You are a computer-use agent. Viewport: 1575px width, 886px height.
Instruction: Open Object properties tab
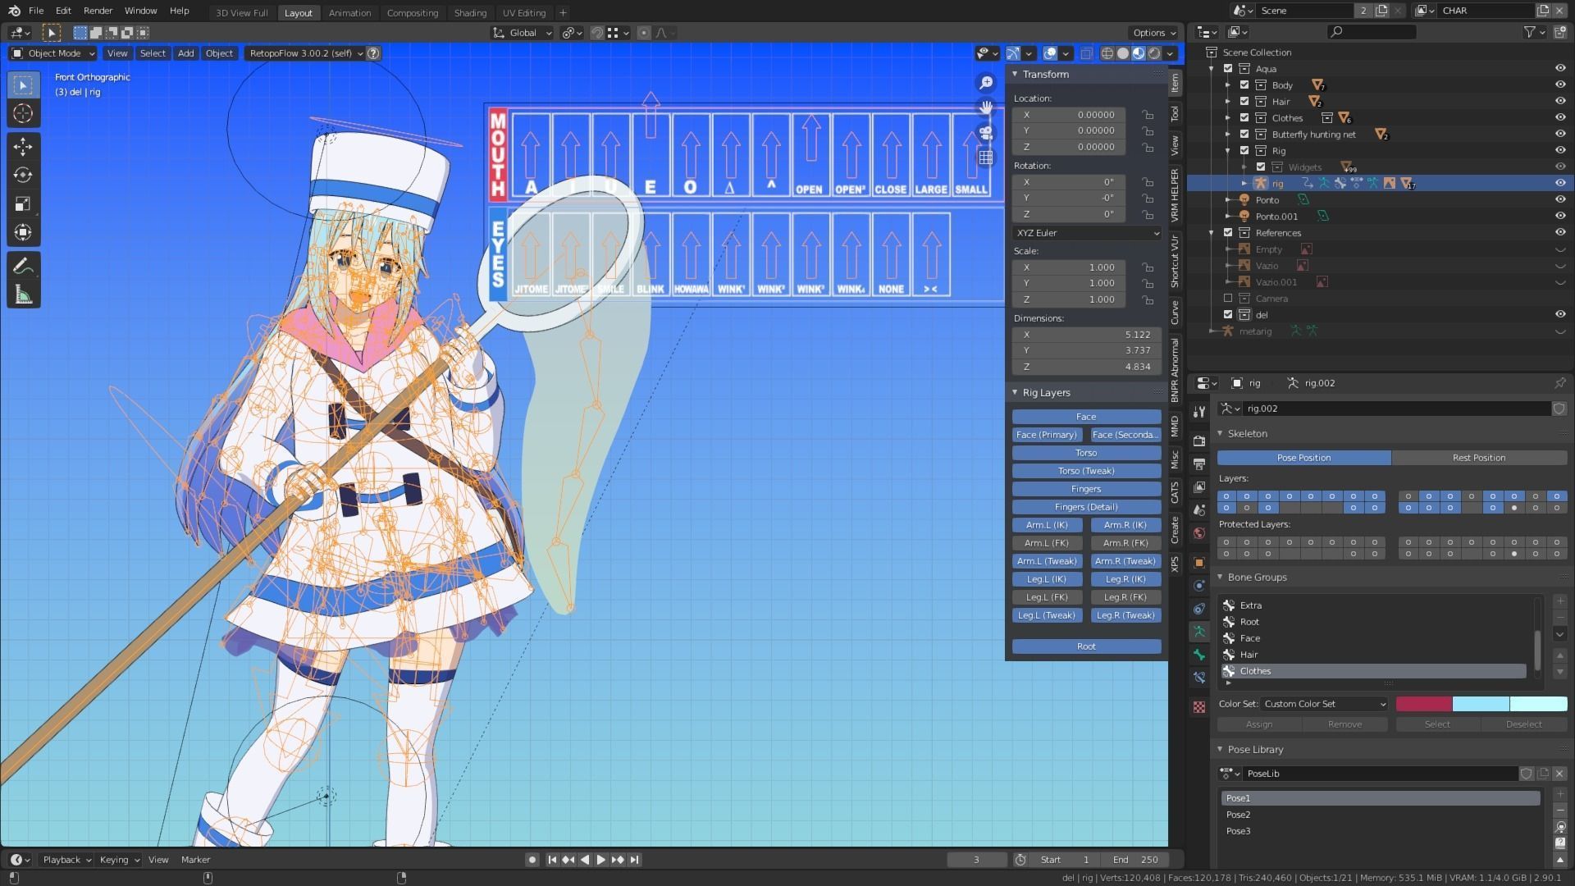point(1199,563)
